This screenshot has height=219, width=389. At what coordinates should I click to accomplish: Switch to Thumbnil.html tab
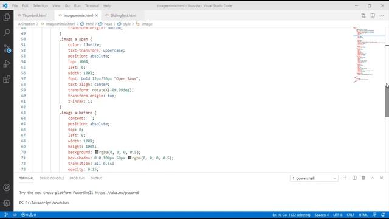click(x=34, y=15)
